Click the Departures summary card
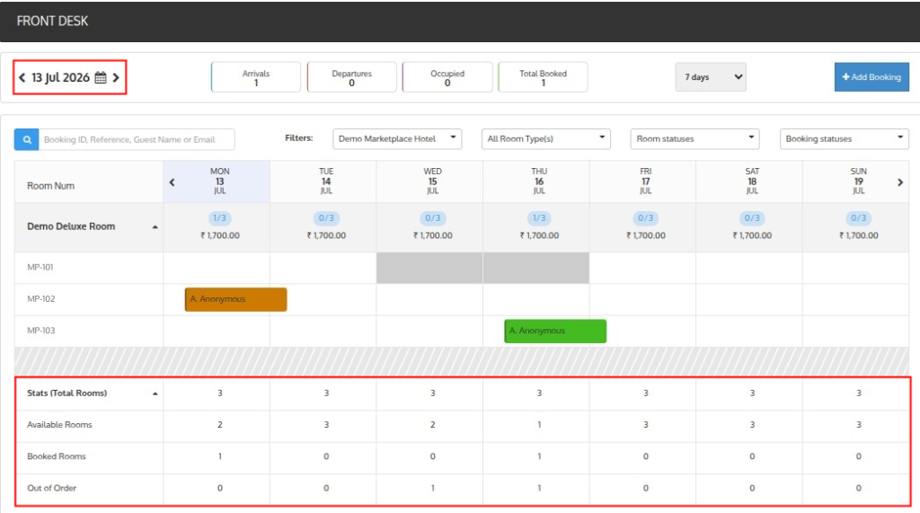This screenshot has width=920, height=513. coord(351,77)
